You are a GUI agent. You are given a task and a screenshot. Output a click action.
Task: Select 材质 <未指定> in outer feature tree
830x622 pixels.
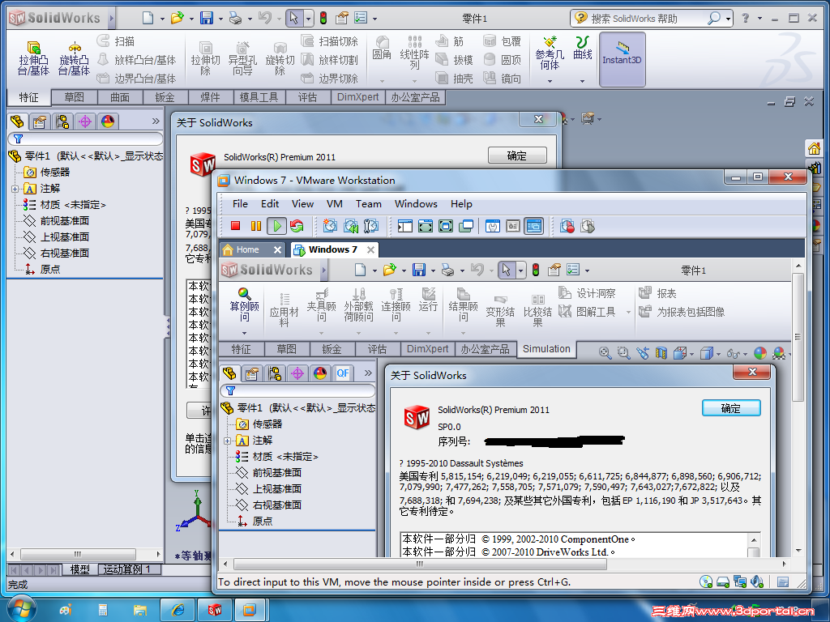tap(65, 205)
